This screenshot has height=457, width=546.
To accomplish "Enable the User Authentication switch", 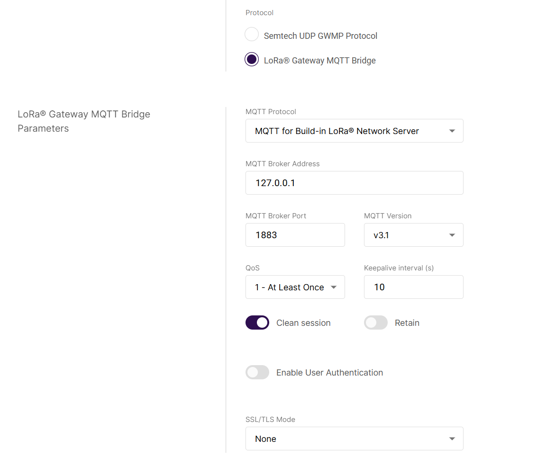I will coord(257,372).
